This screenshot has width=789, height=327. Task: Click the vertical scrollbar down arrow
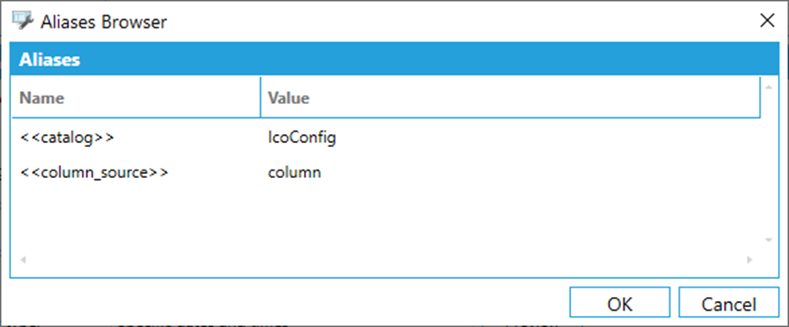[768, 240]
